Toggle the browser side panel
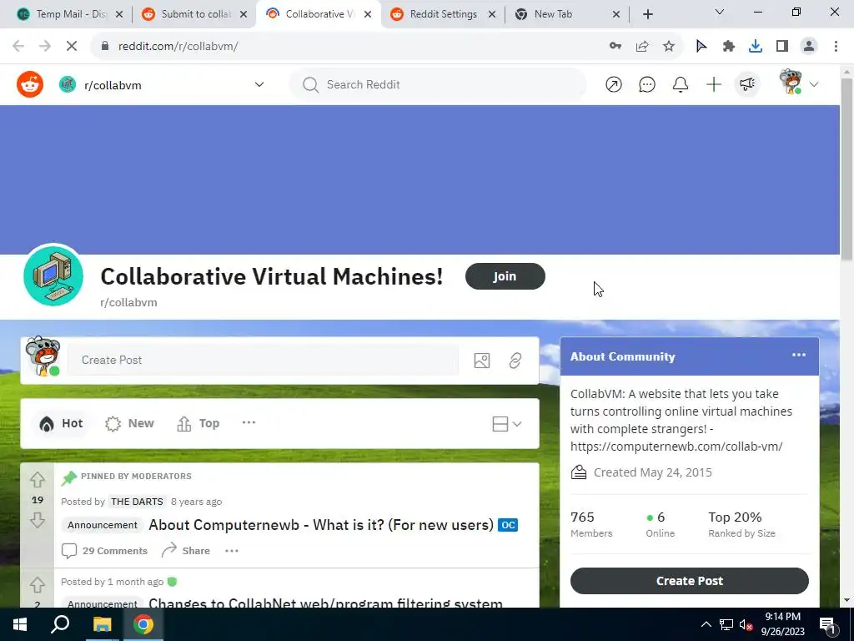 [x=782, y=47]
